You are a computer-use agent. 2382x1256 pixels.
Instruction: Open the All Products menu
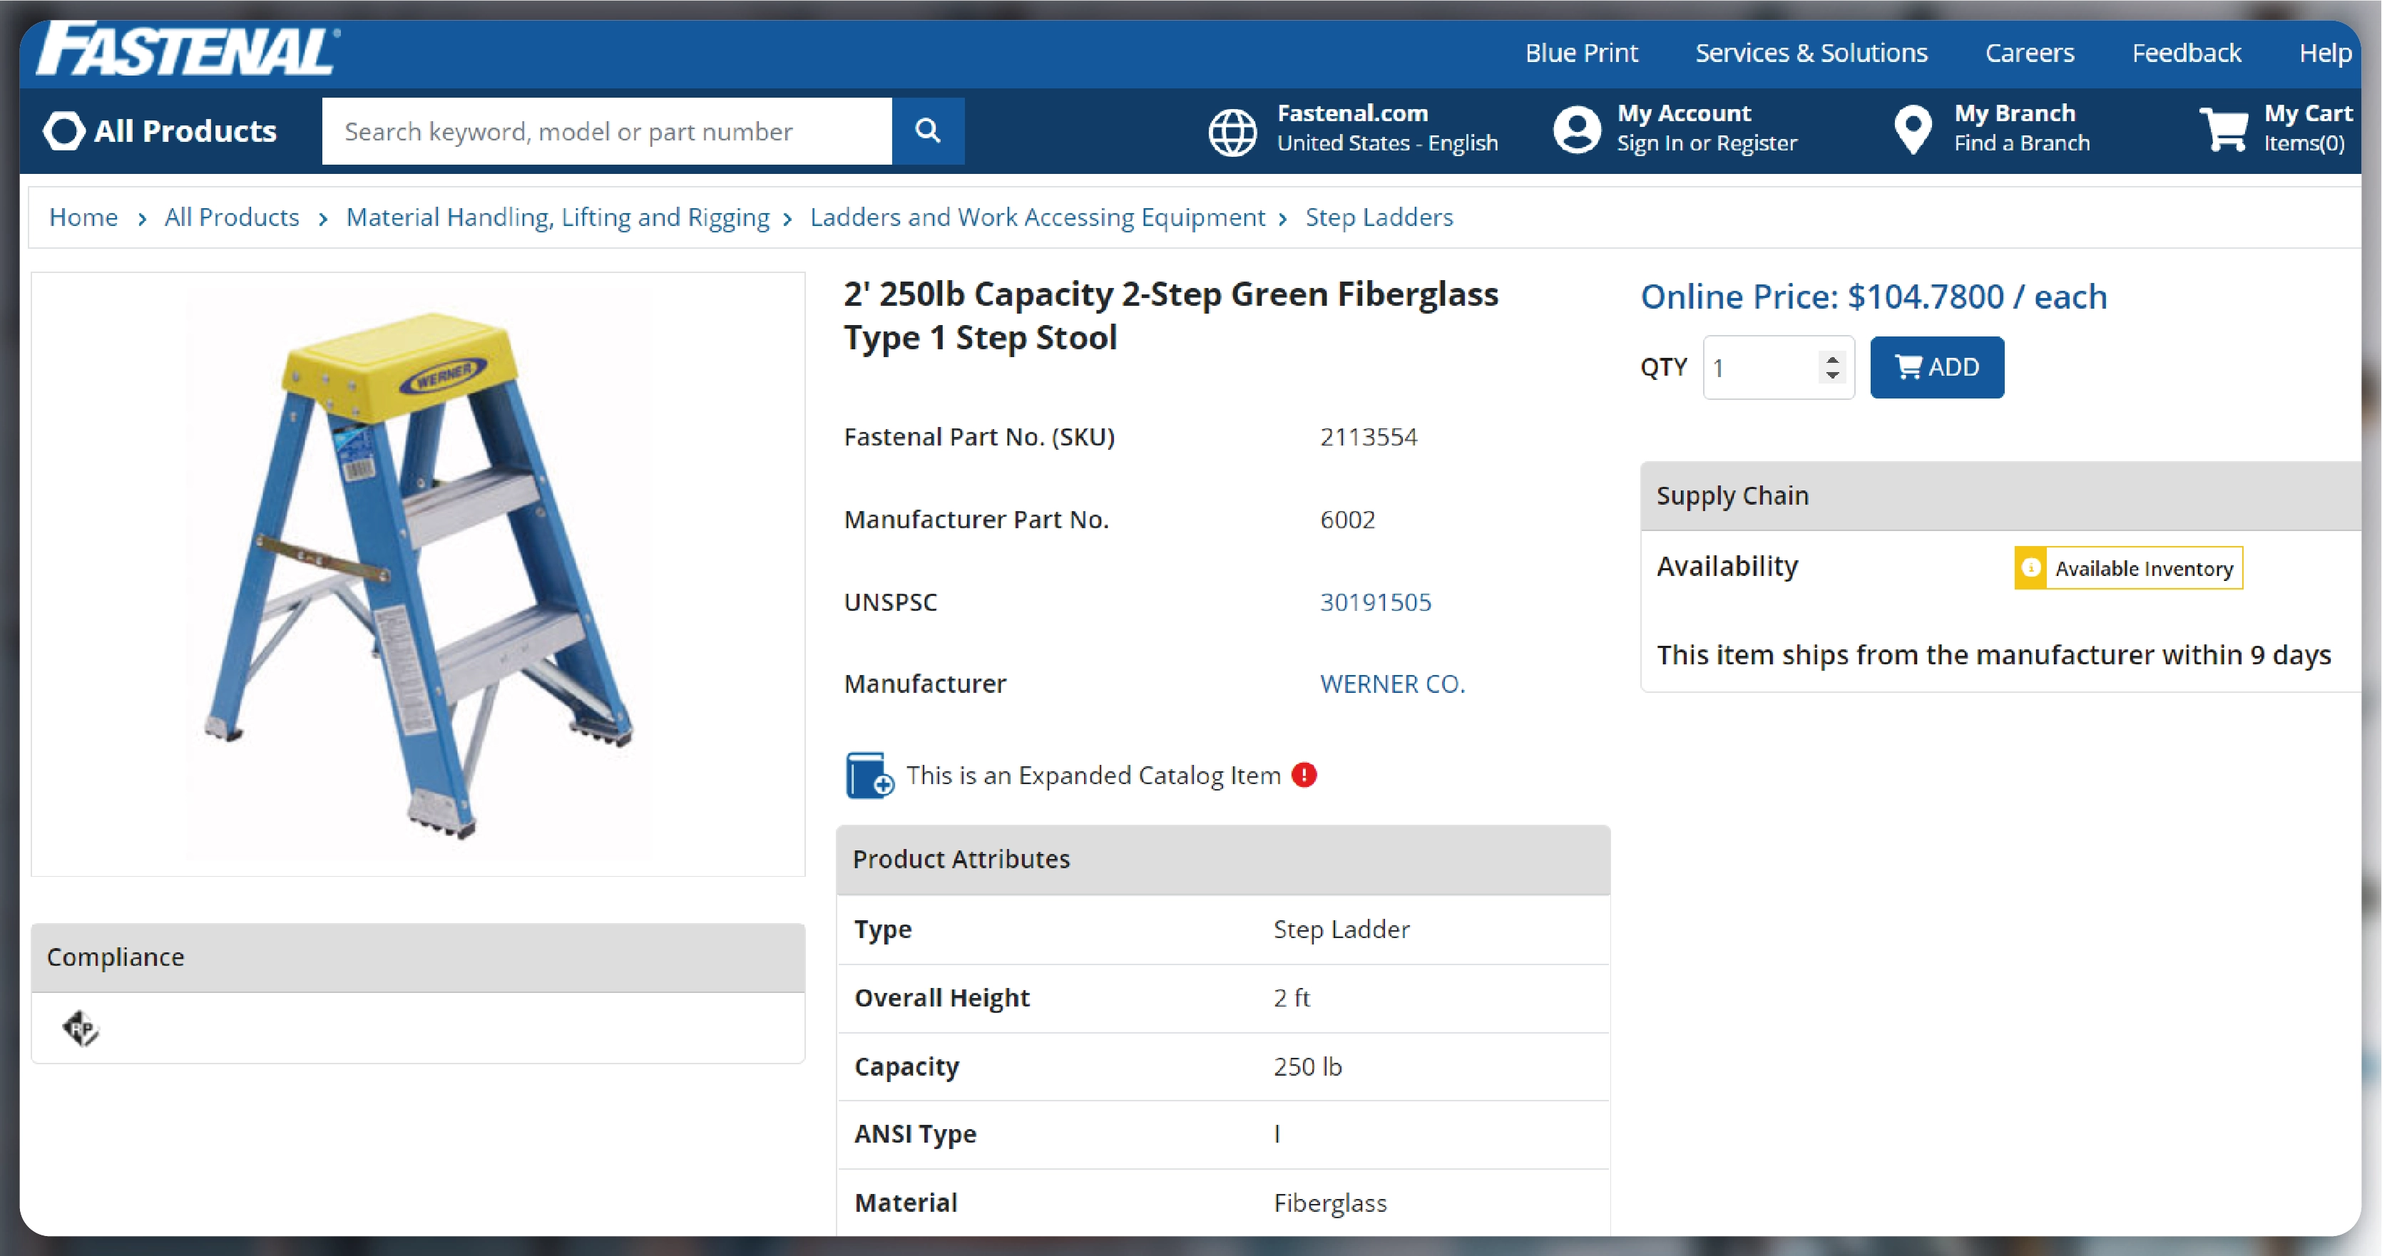pos(160,131)
